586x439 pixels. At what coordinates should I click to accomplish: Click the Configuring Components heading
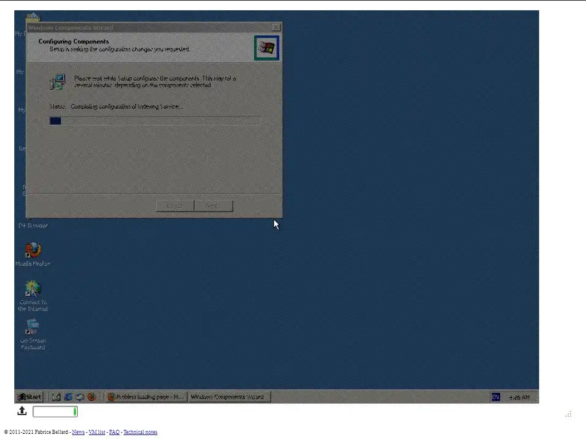pos(74,41)
